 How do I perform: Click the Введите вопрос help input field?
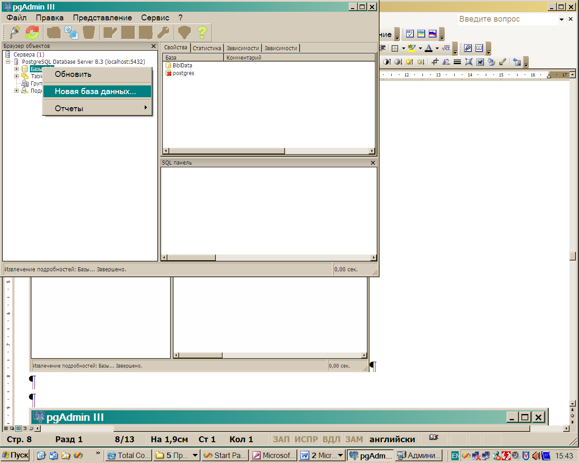click(507, 19)
